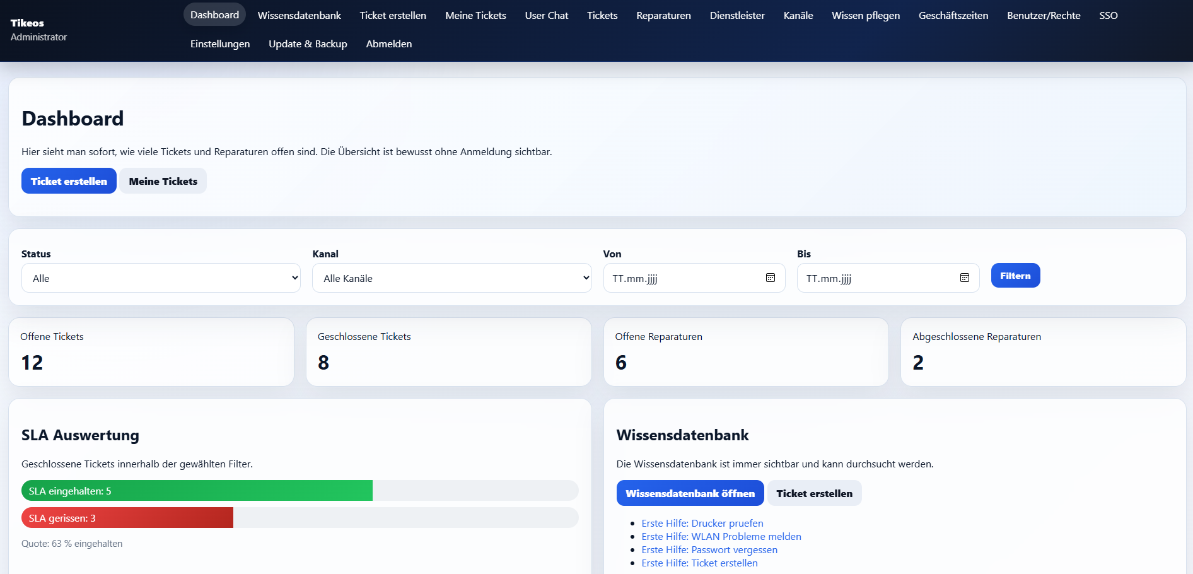1193x574 pixels.
Task: Open Update & Backup page
Action: click(x=308, y=44)
